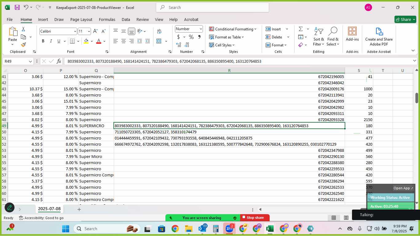
Task: Click the Increase Indent icon
Action: [x=148, y=41]
